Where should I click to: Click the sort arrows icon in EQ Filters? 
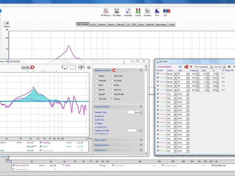[x=229, y=67]
